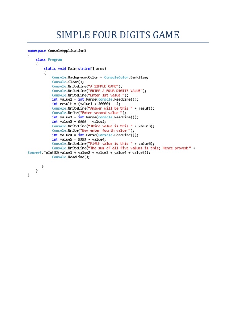
Task: Click the final 'Console.ReadLine();' line
Action: click(71, 157)
